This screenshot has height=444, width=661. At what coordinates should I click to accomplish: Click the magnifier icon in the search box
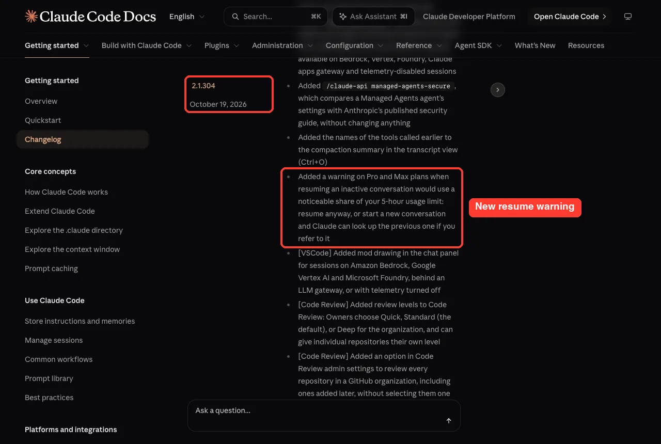pos(235,17)
